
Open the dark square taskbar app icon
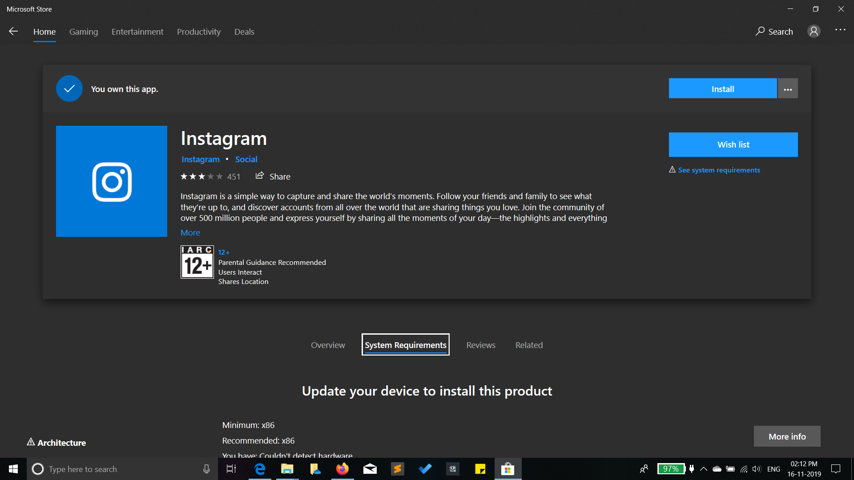453,469
